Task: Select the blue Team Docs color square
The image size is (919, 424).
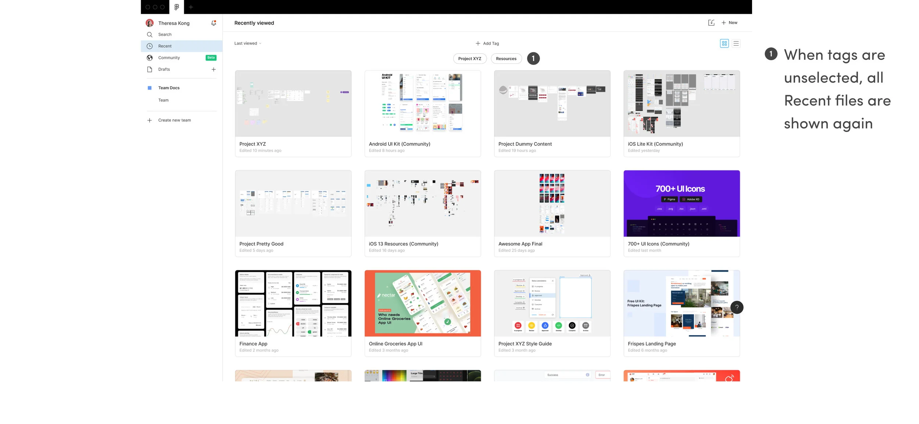Action: [x=150, y=88]
